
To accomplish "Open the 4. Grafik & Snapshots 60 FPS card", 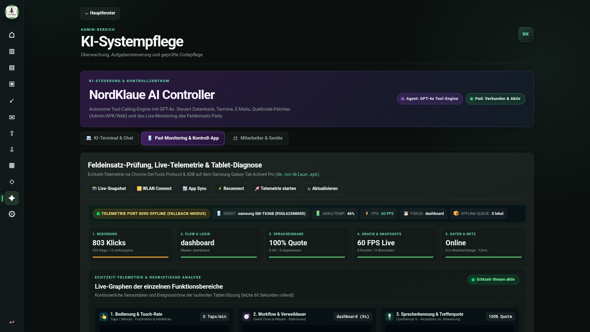I will (x=395, y=245).
